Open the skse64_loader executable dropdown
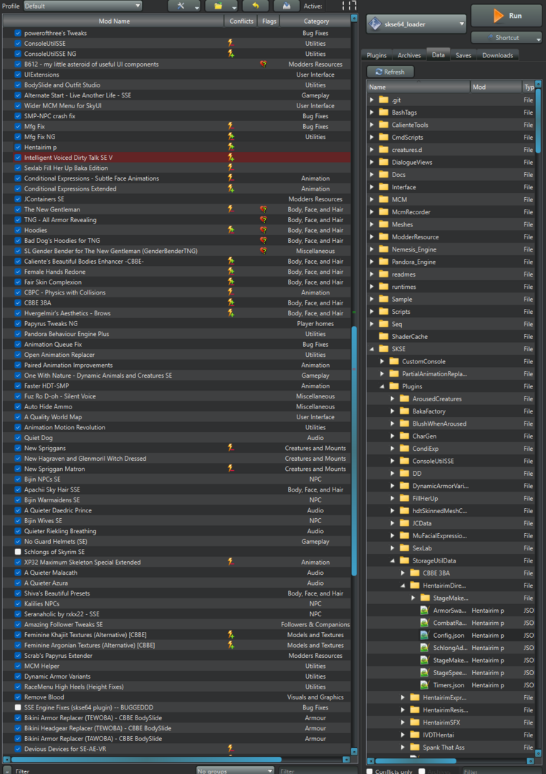The image size is (546, 774). [x=416, y=24]
